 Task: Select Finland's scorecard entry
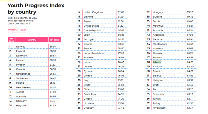[x=20, y=51]
